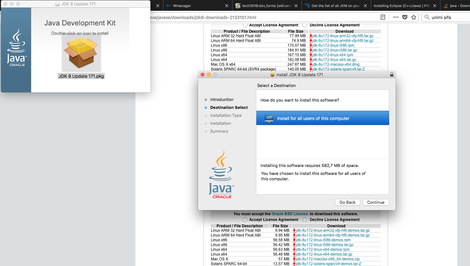Click the lock icon in installer title bar
The height and width of the screenshot is (266, 470).
point(391,75)
